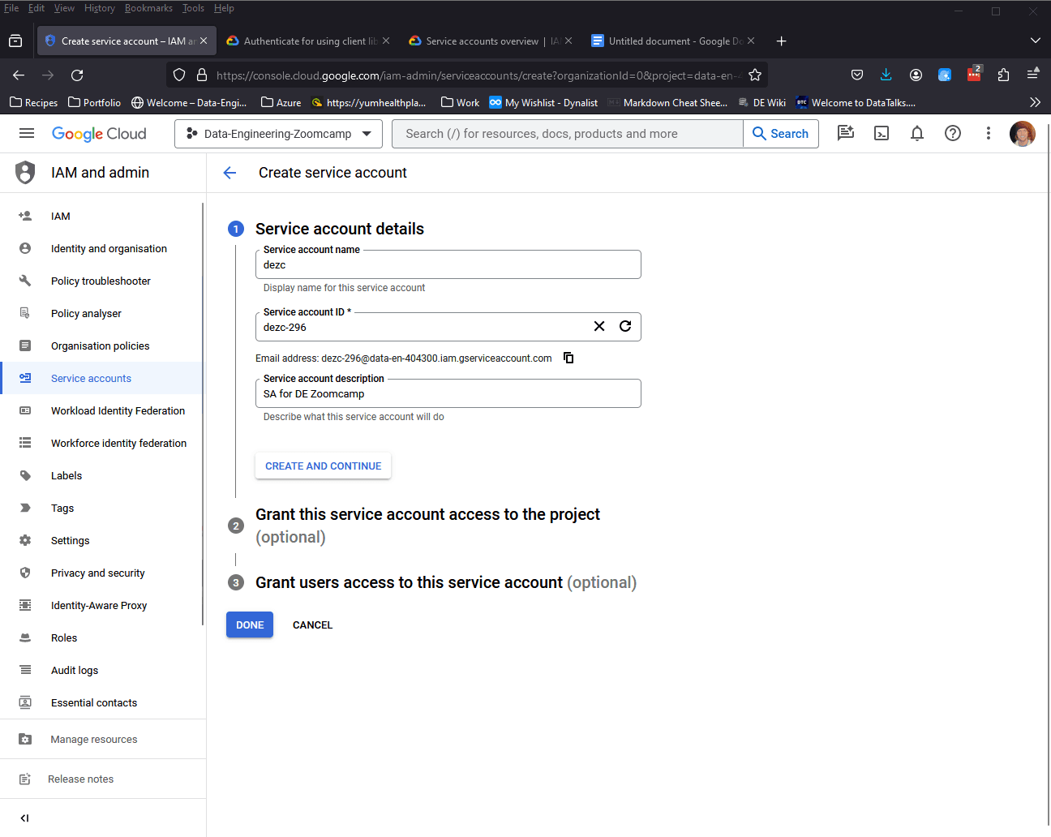Viewport: 1051px width, 837px height.
Task: Expand step 2 Grant this service account access
Action: coord(427,526)
